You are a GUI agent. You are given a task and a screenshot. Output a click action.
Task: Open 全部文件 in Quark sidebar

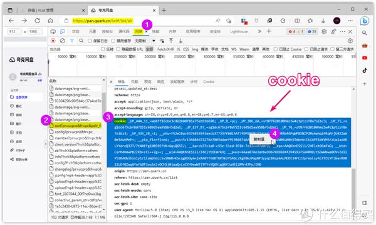click(x=25, y=97)
